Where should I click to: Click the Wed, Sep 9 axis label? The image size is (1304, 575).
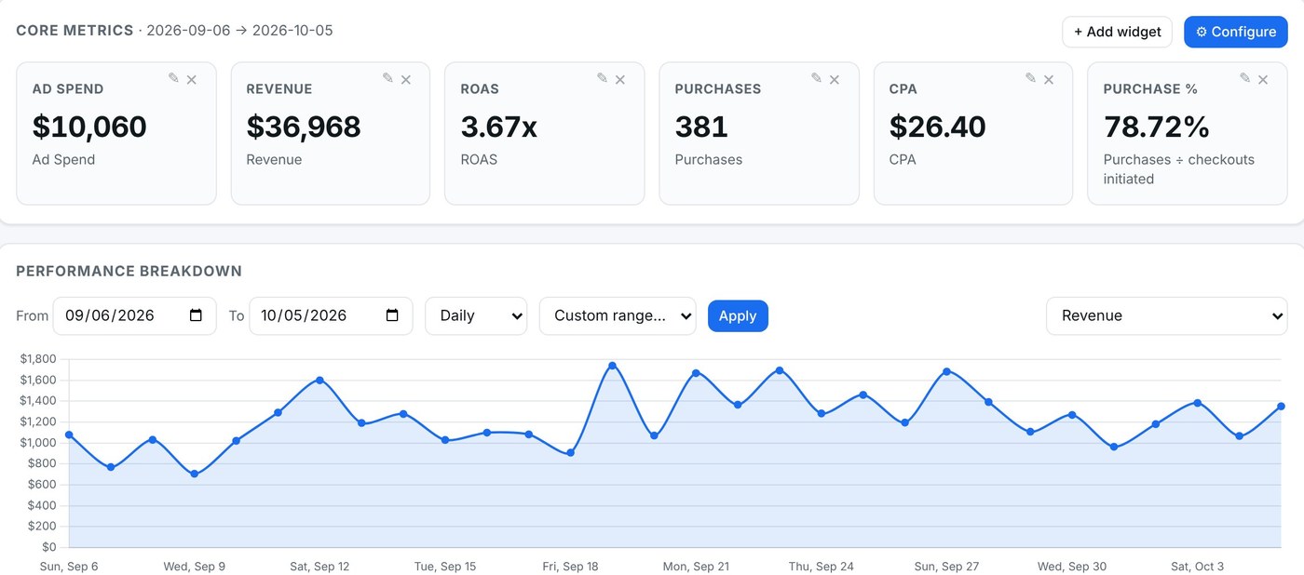click(194, 566)
